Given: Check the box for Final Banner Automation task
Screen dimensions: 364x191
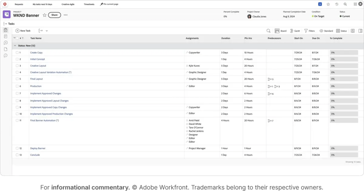Looking at the screenshot, I should click(x=17, y=121).
